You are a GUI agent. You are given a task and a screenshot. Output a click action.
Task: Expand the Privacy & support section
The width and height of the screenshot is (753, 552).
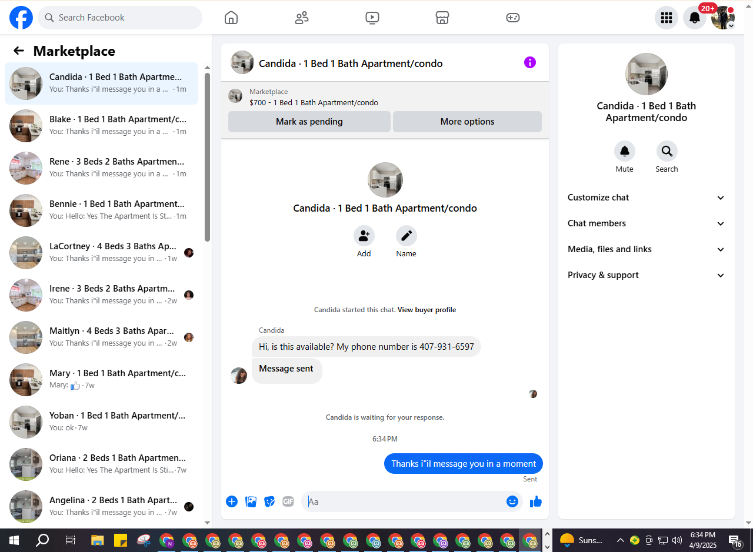coord(647,275)
